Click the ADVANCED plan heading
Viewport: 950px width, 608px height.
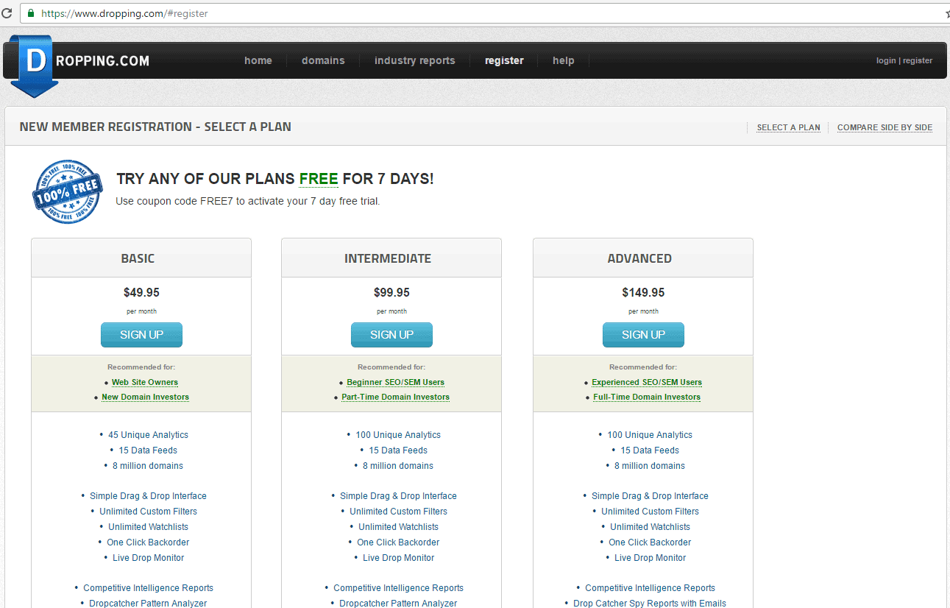639,258
